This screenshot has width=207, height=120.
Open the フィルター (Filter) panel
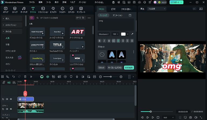[x=62, y=10]
